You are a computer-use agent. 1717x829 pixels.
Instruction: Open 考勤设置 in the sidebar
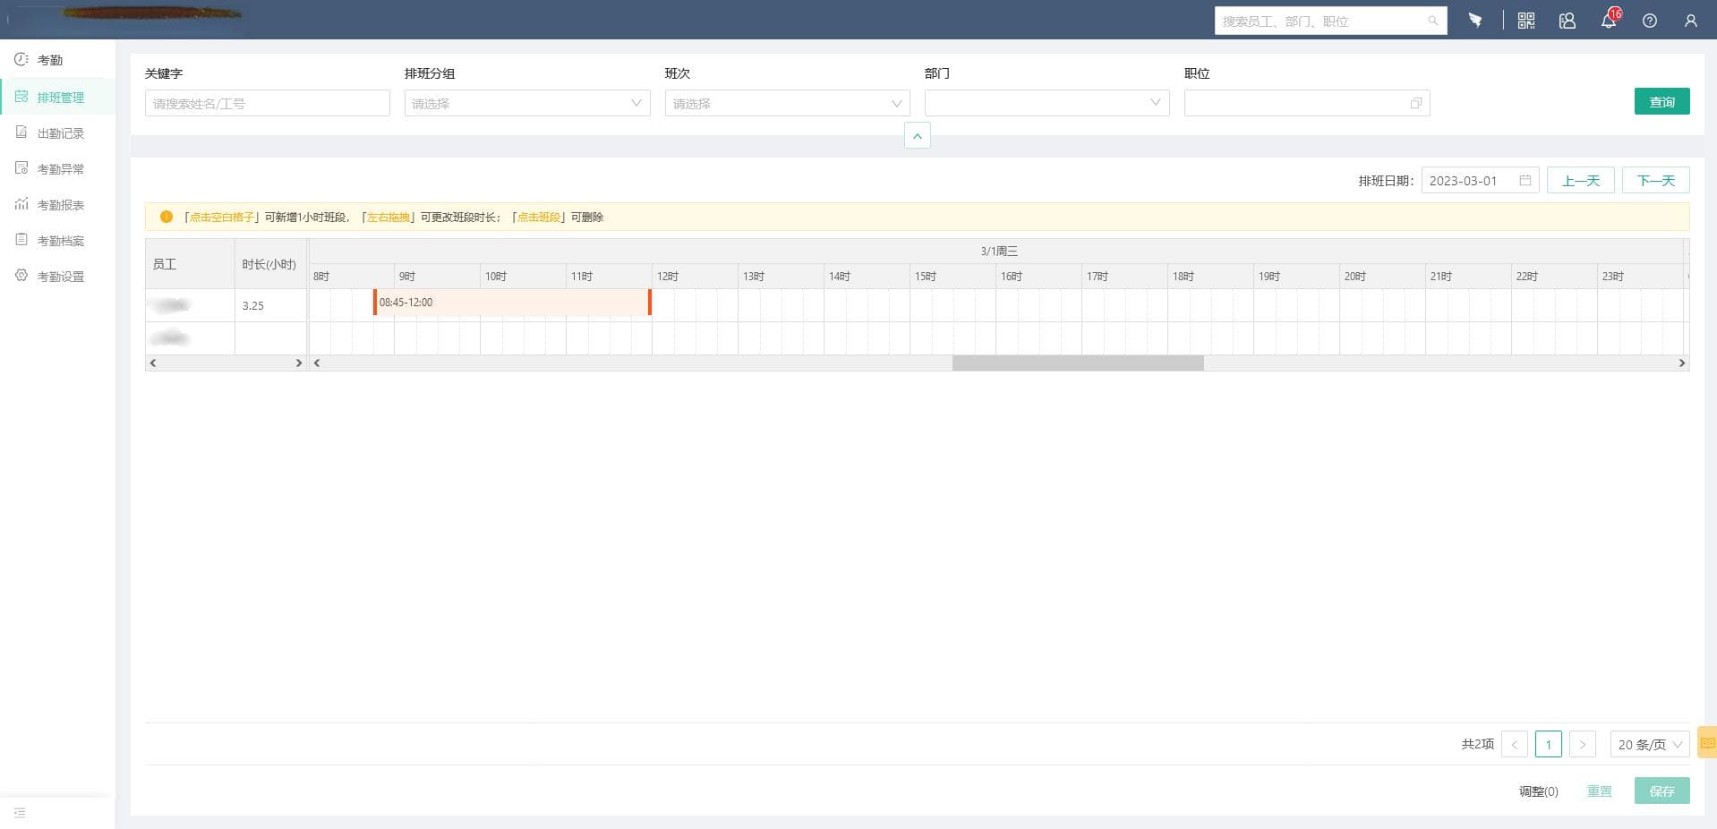point(59,276)
